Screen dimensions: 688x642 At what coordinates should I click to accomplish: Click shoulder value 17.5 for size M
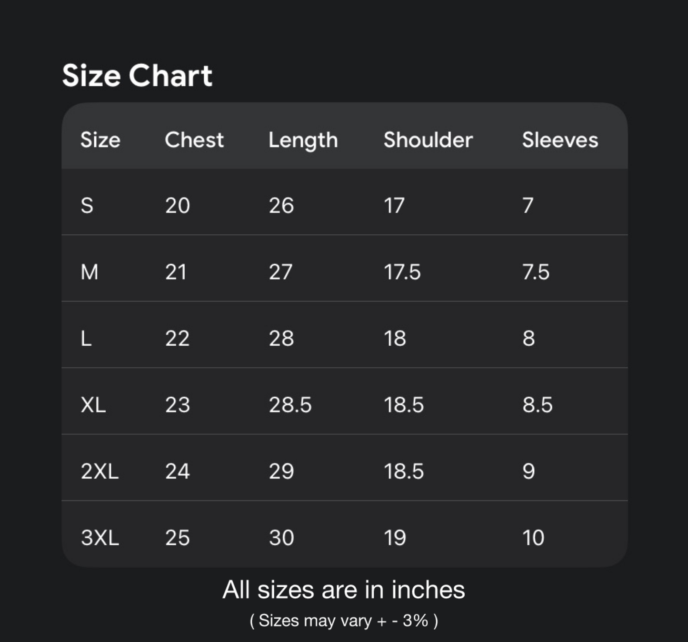(402, 272)
